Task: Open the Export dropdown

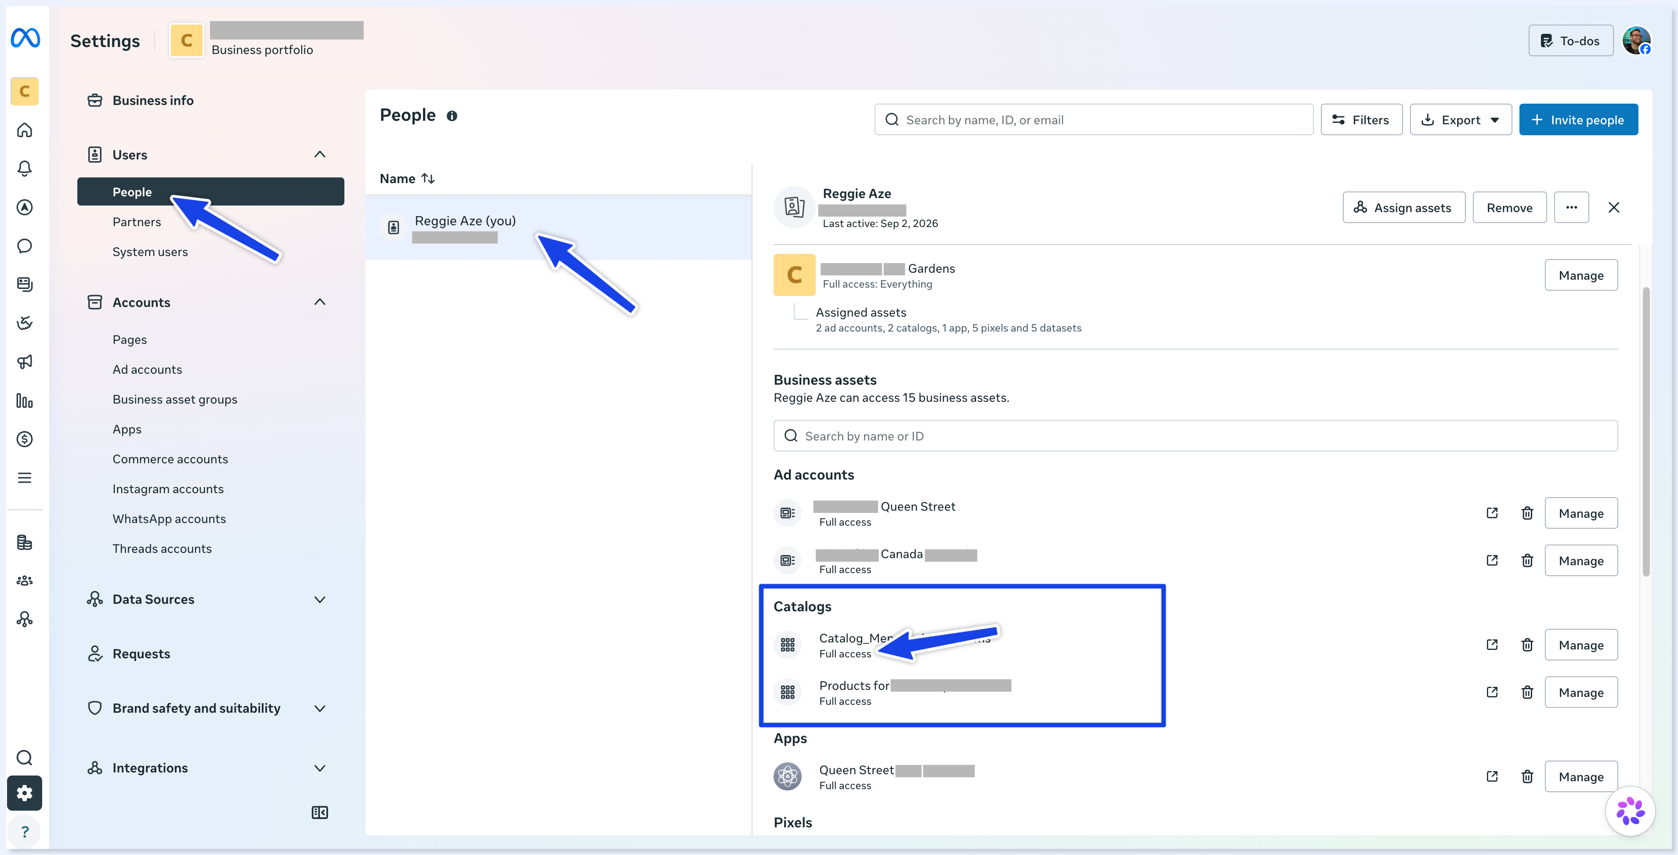Action: [1461, 120]
